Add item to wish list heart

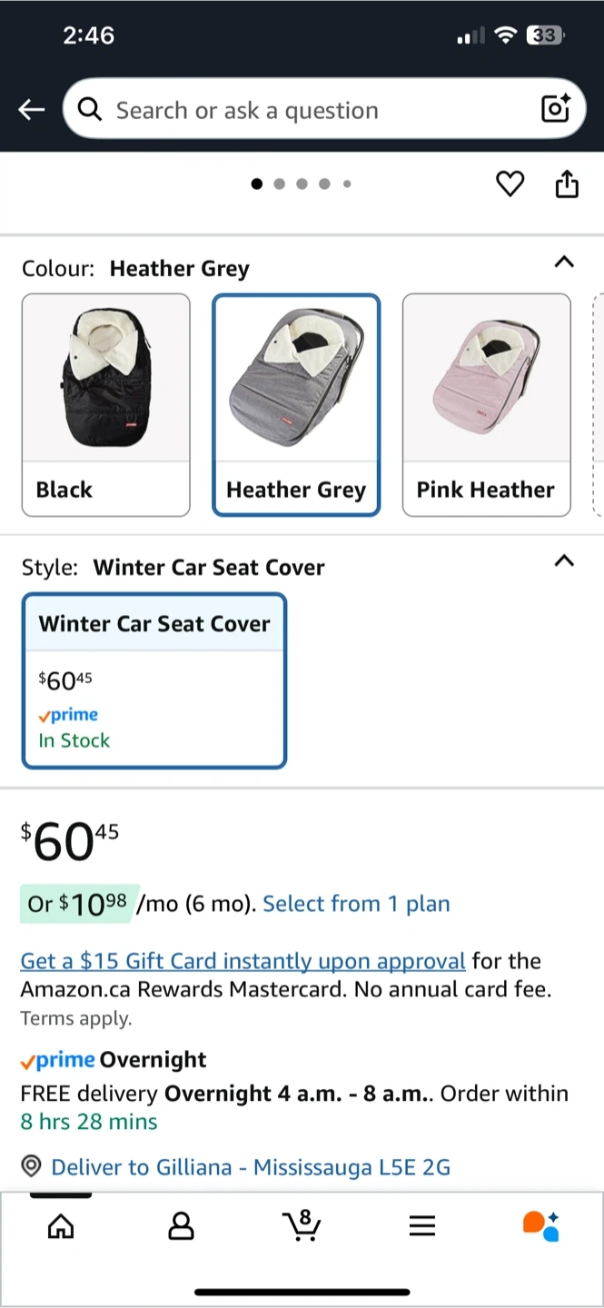tap(510, 184)
